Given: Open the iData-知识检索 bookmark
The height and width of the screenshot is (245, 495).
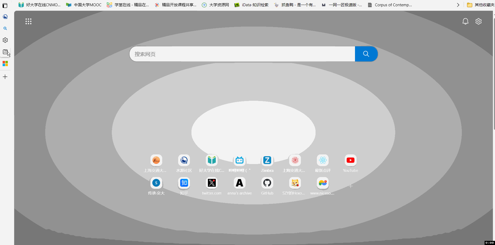Looking at the screenshot, I should point(252,5).
